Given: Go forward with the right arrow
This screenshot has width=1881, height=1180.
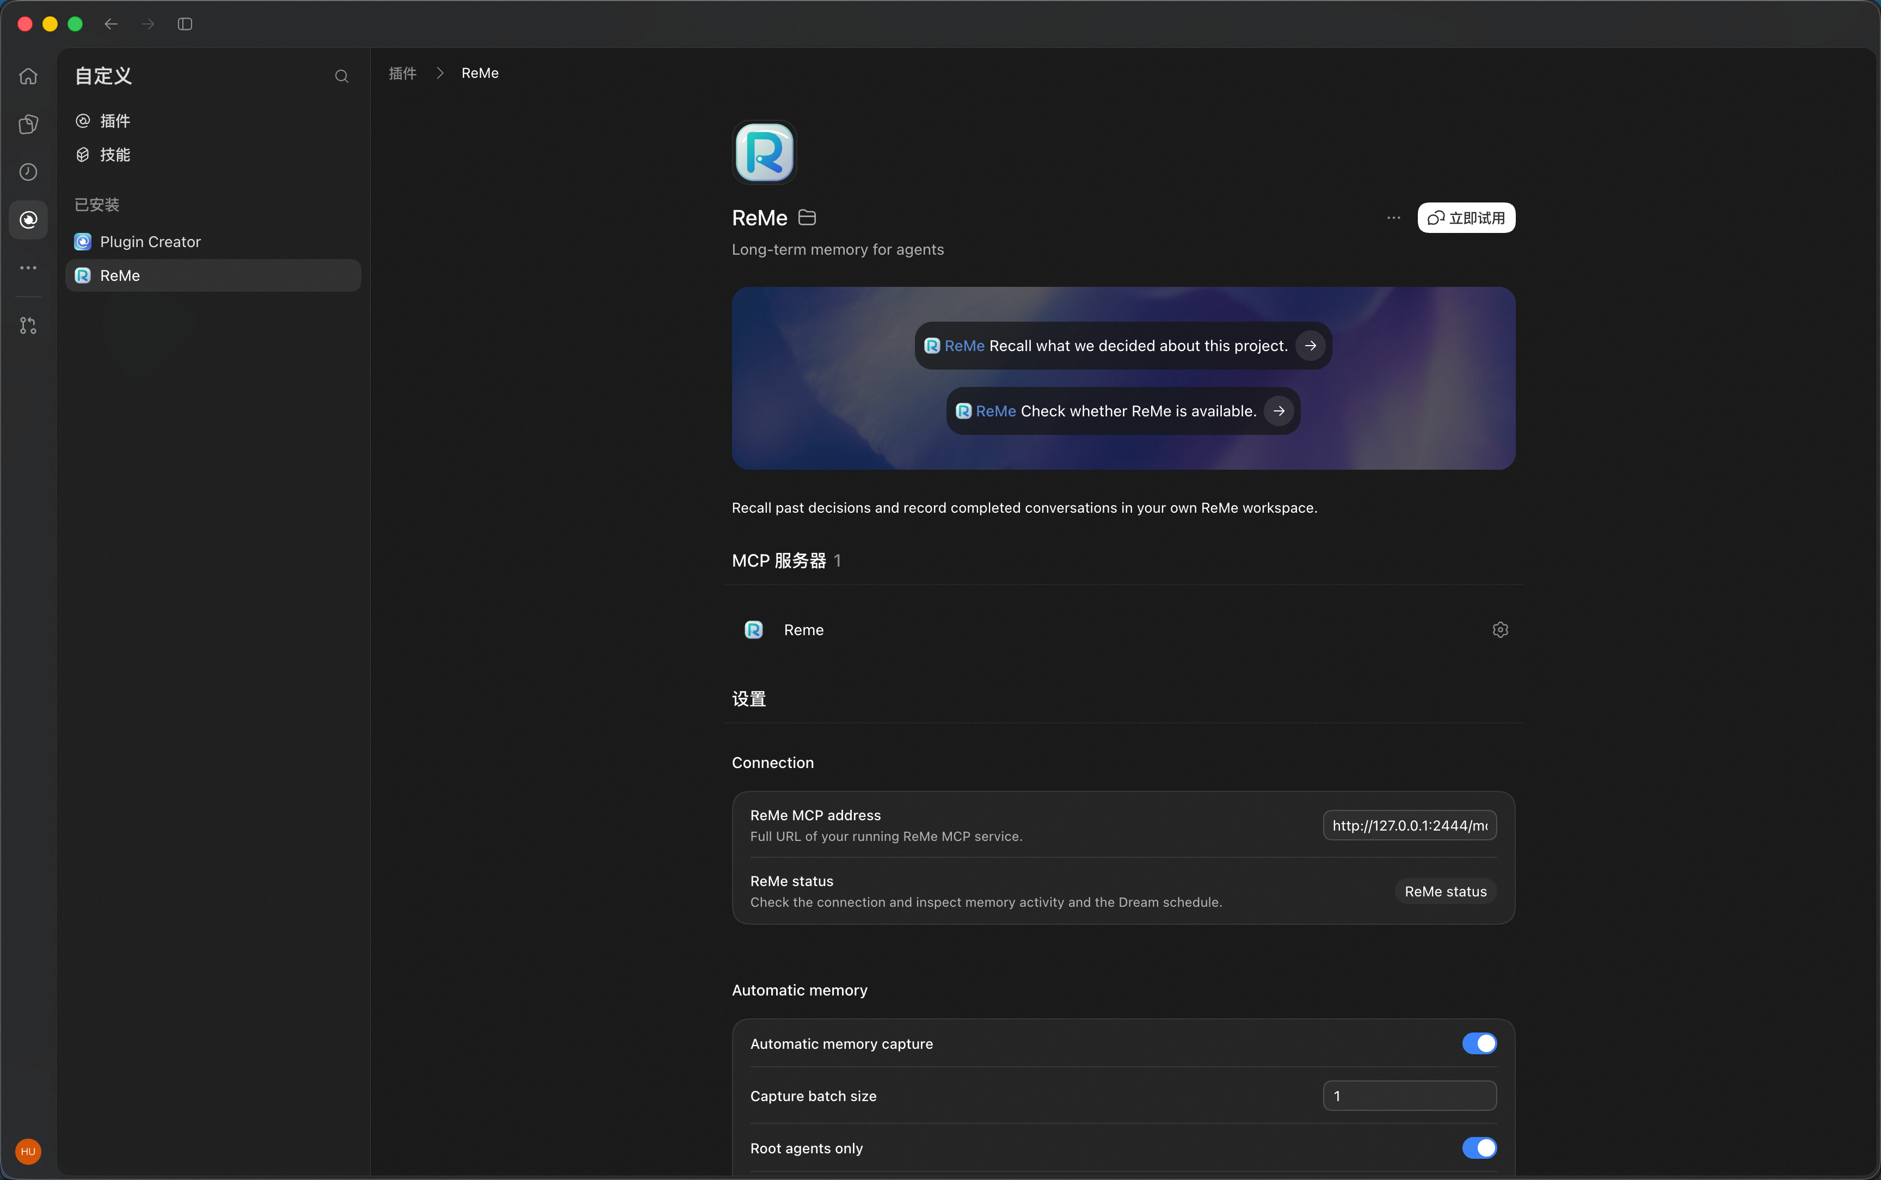Looking at the screenshot, I should click(147, 24).
